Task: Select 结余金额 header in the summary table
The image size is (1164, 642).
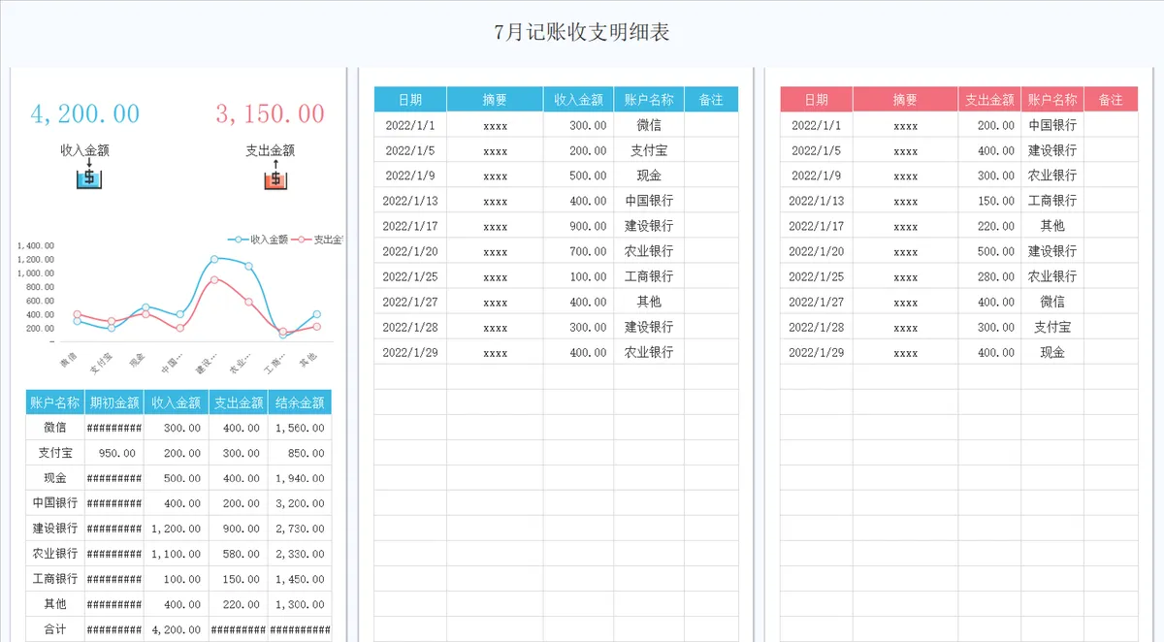Action: (300, 402)
